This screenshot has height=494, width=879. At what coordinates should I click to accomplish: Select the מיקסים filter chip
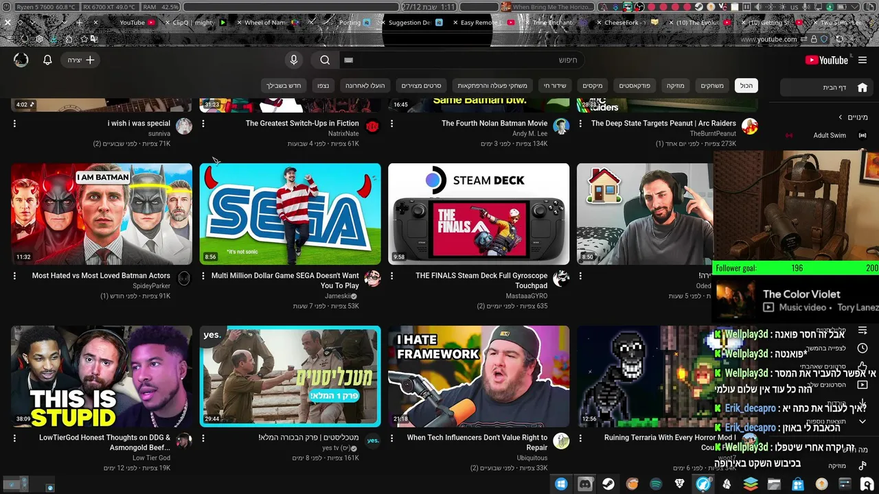(x=593, y=86)
